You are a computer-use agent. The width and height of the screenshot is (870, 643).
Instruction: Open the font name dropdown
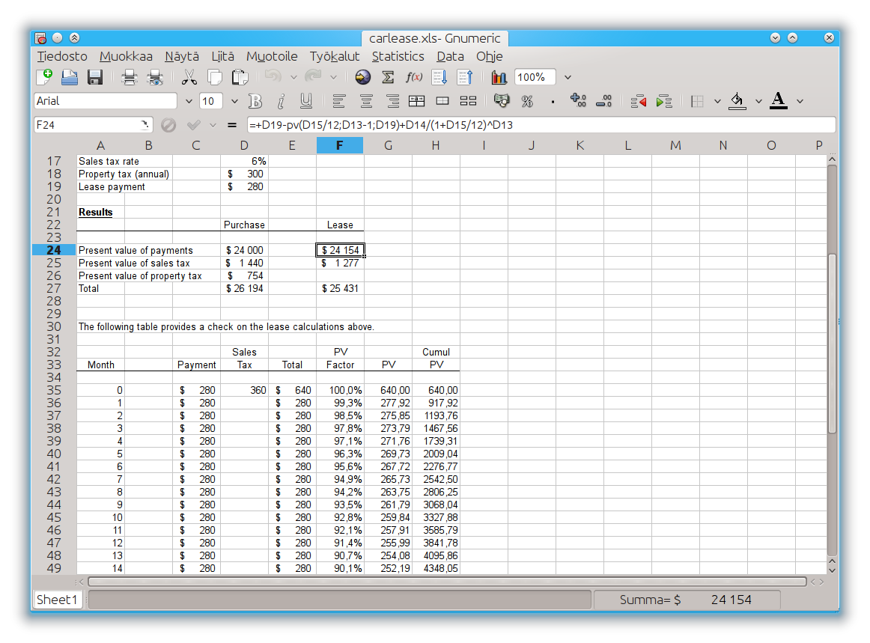tap(189, 102)
